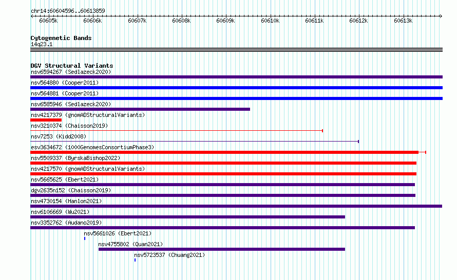Click the nsv564880 blue variant bar
The height and width of the screenshot is (280, 457).
click(x=236, y=88)
